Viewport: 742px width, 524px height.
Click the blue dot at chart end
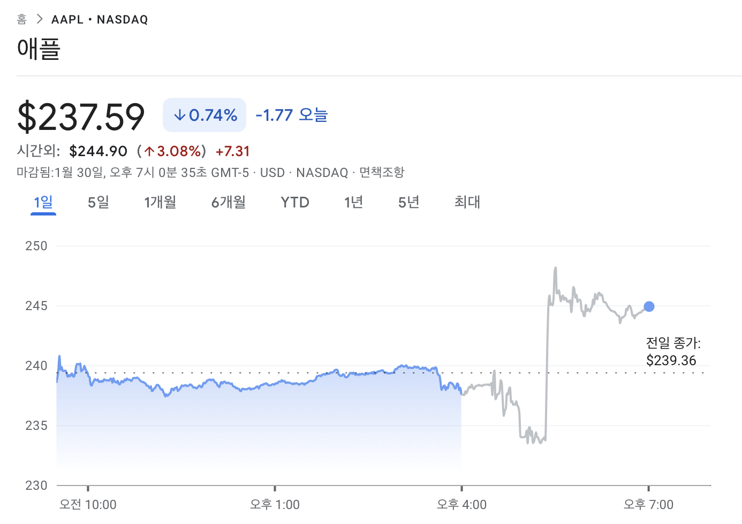[x=649, y=306]
